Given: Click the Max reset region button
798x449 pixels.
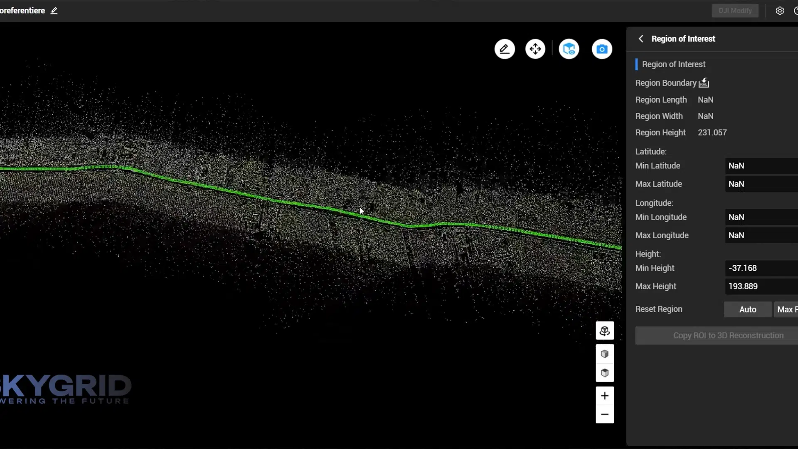Looking at the screenshot, I should coord(786,309).
